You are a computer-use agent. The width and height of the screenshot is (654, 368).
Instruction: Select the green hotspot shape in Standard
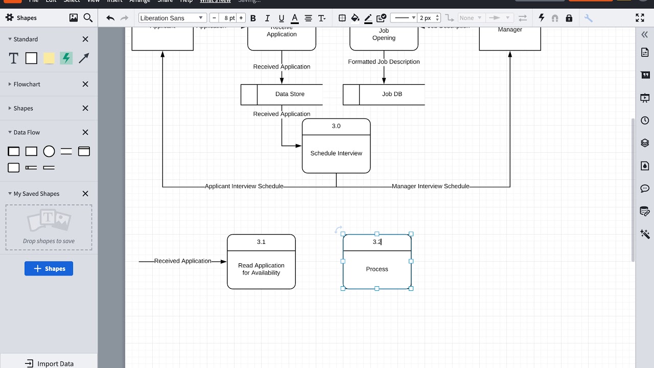(x=66, y=58)
